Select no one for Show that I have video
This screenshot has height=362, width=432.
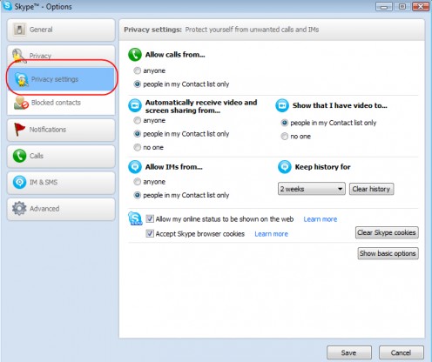click(x=285, y=137)
